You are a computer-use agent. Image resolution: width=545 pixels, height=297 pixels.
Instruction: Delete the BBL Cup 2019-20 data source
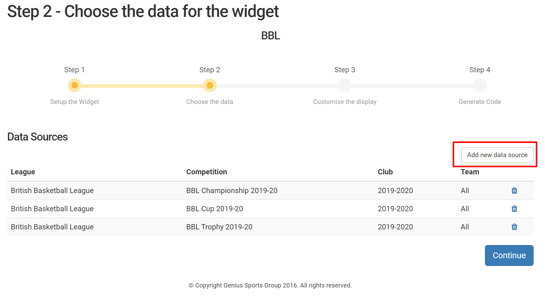(514, 209)
